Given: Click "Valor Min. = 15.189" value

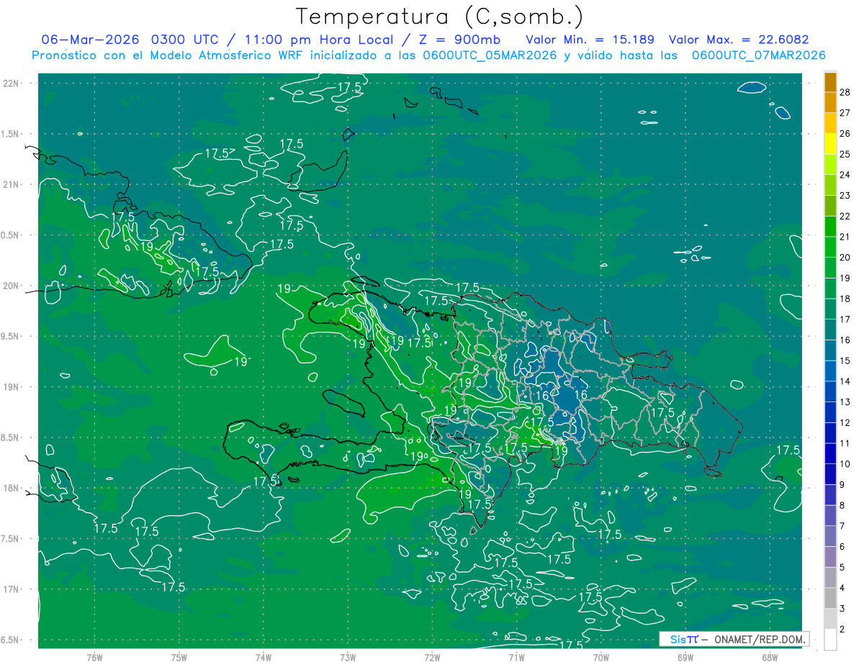Looking at the screenshot, I should click(x=590, y=40).
